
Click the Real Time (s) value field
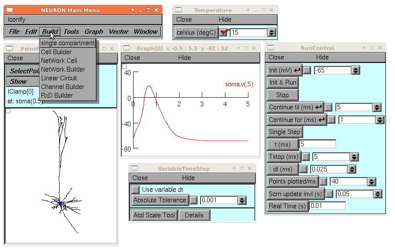tap(327, 206)
